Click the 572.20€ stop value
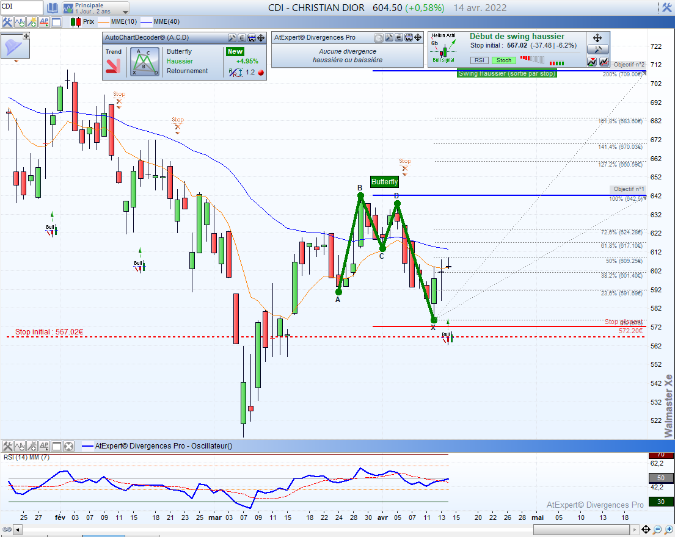The height and width of the screenshot is (537, 675). click(x=630, y=331)
